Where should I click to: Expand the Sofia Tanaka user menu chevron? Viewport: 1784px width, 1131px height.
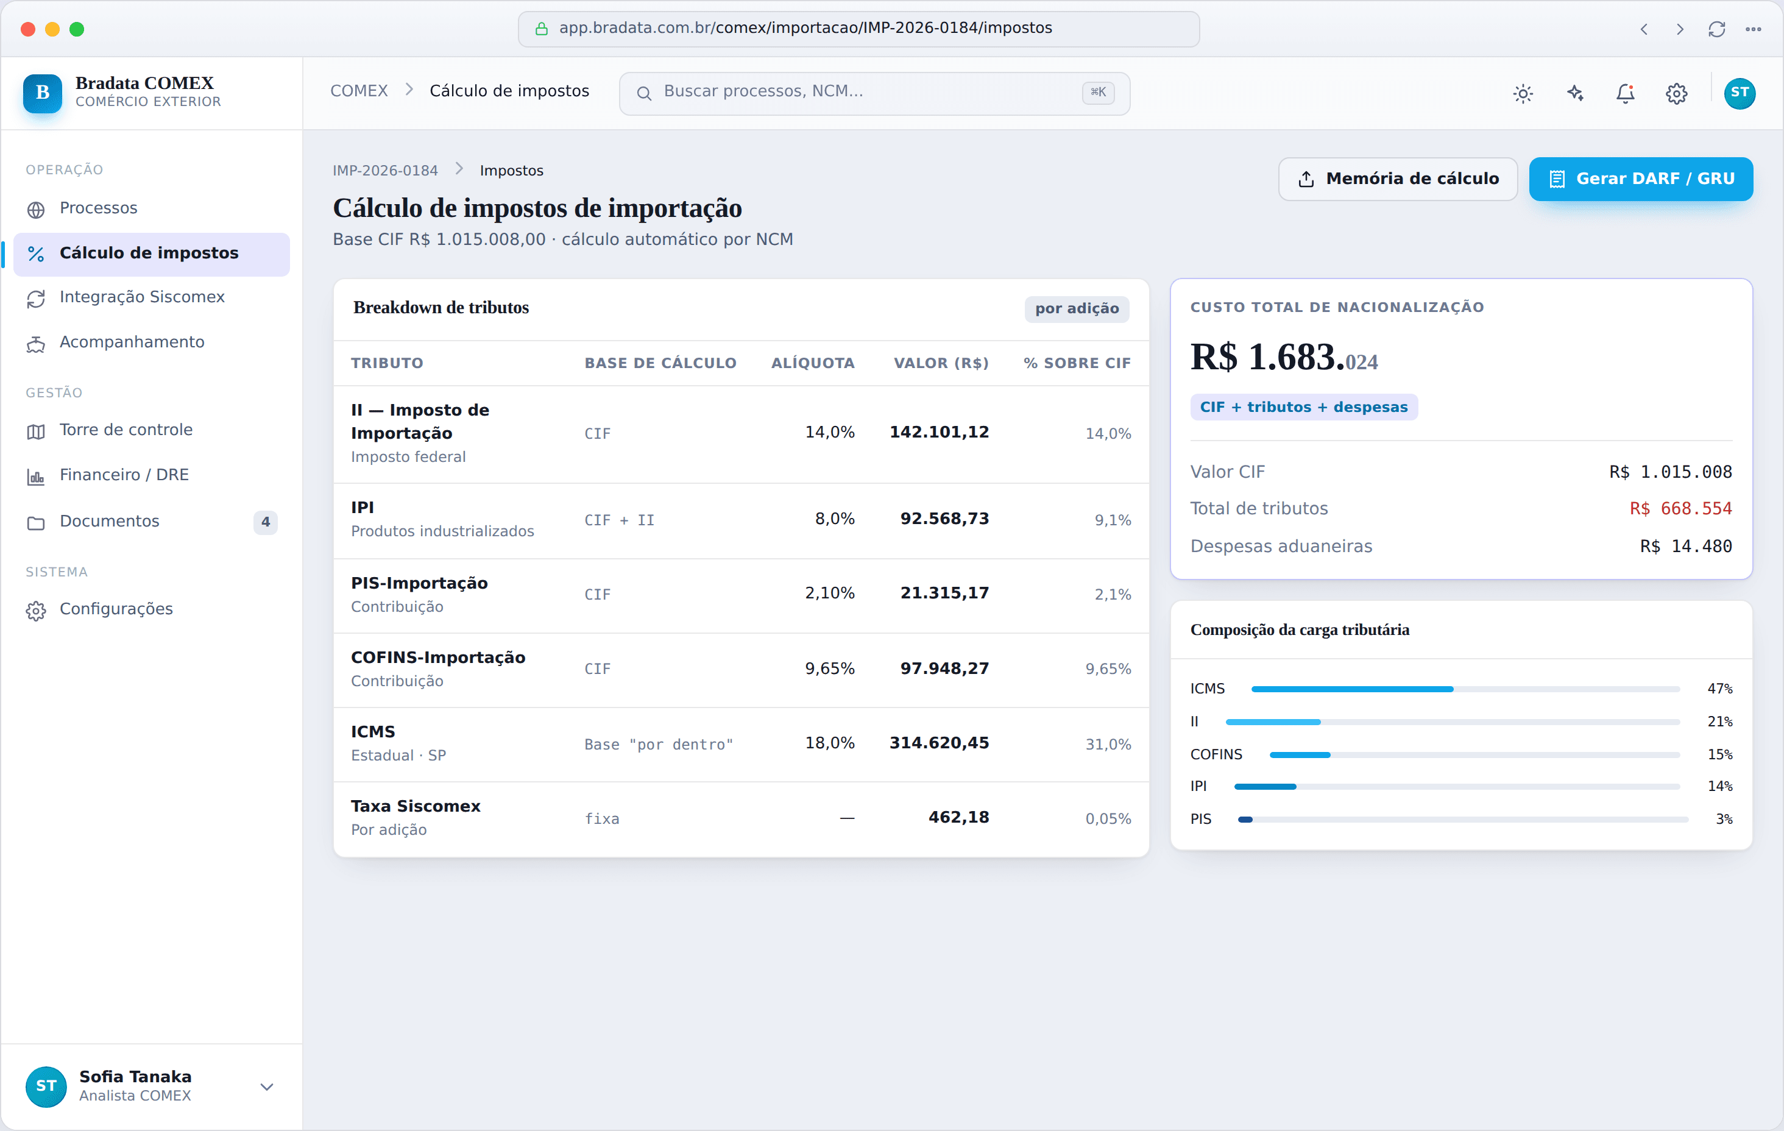point(267,1087)
